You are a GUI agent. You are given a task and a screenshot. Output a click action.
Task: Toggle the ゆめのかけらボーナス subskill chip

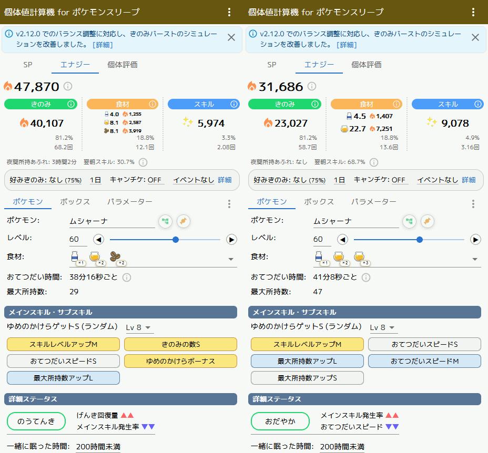point(180,361)
